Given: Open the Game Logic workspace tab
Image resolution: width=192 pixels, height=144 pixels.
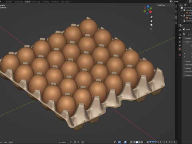Looking at the screenshot, I should (36, 2).
